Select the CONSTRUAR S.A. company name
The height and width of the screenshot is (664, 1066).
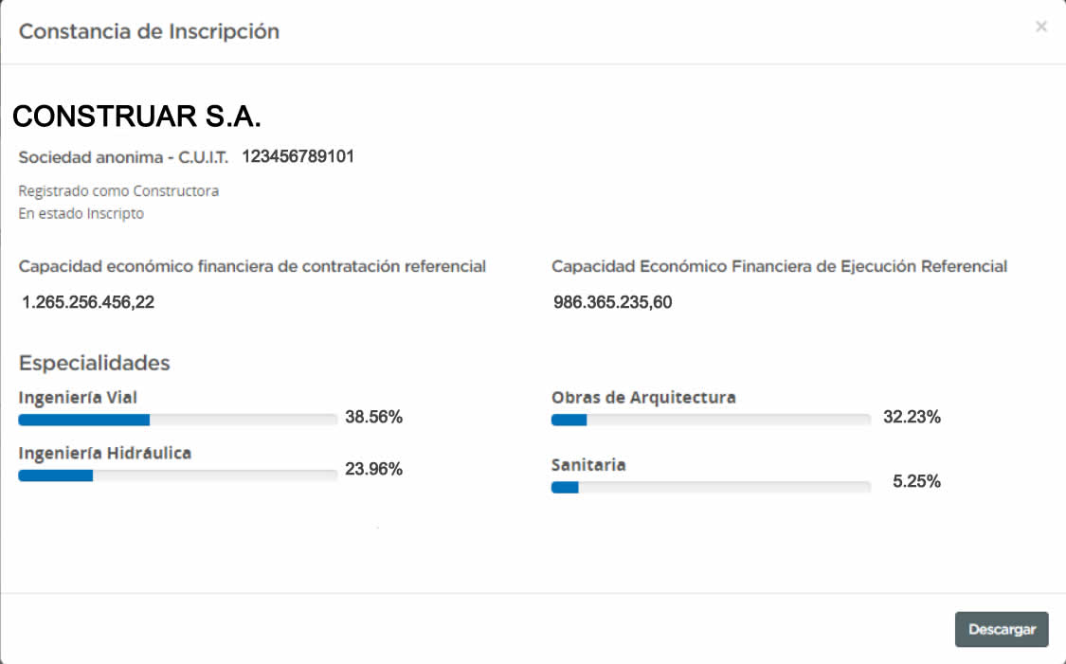click(x=136, y=117)
